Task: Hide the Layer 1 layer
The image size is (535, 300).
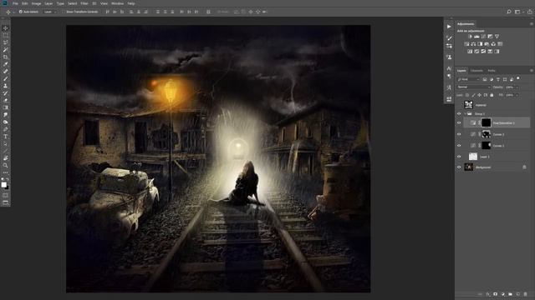Action: [459, 157]
